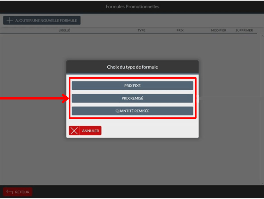
Task: Click the TYPE column header
Action: point(141,30)
